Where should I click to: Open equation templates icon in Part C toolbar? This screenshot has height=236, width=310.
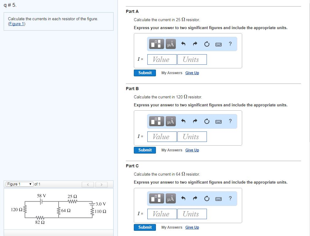point(156,198)
